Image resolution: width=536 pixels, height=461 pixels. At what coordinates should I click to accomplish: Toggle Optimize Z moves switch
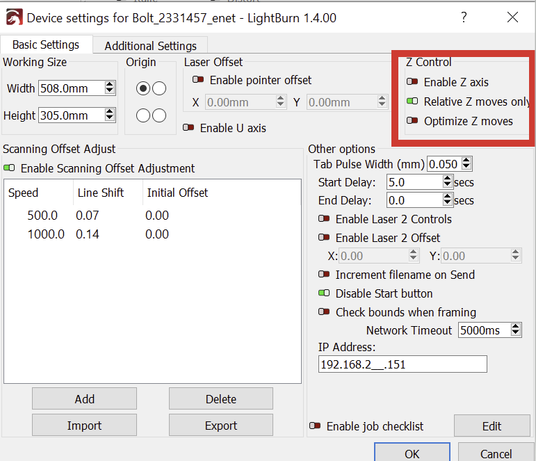pos(412,120)
